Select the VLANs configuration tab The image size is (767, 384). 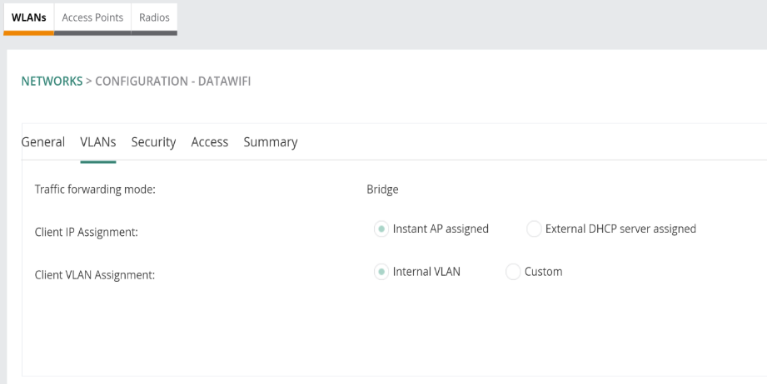tap(97, 142)
